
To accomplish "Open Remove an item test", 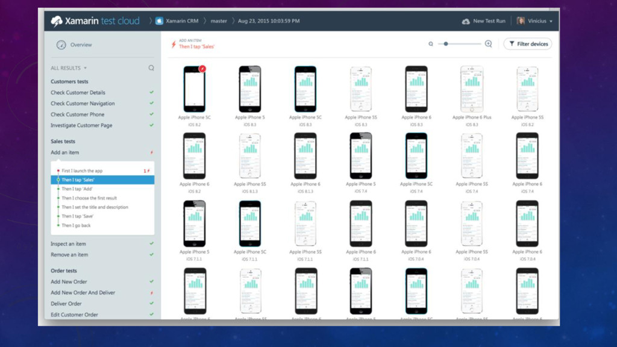I will pos(69,255).
